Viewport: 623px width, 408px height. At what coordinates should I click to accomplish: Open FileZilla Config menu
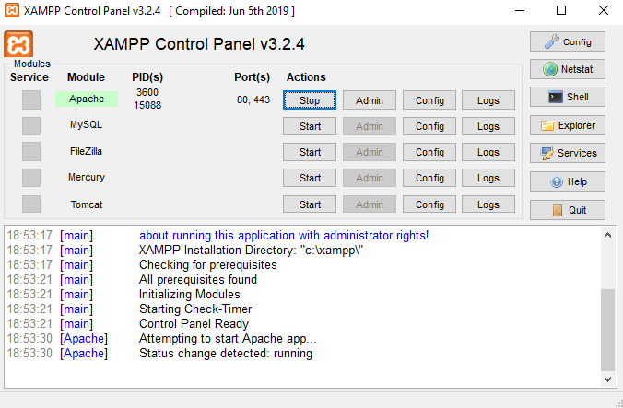click(x=429, y=152)
